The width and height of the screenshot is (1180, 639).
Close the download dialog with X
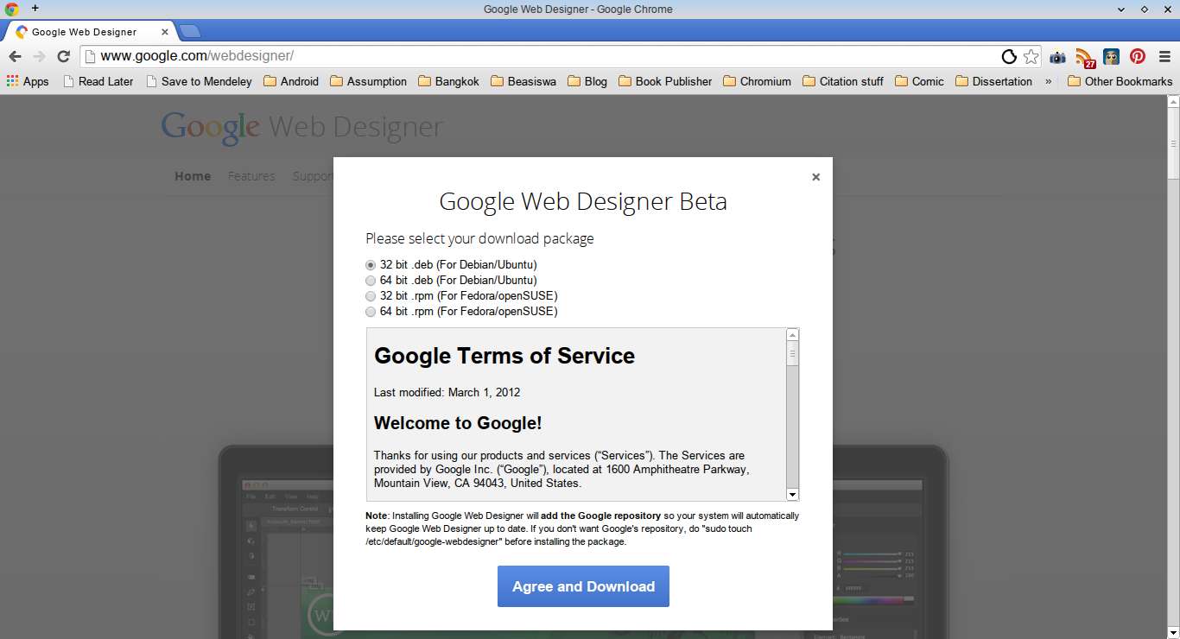click(x=815, y=177)
